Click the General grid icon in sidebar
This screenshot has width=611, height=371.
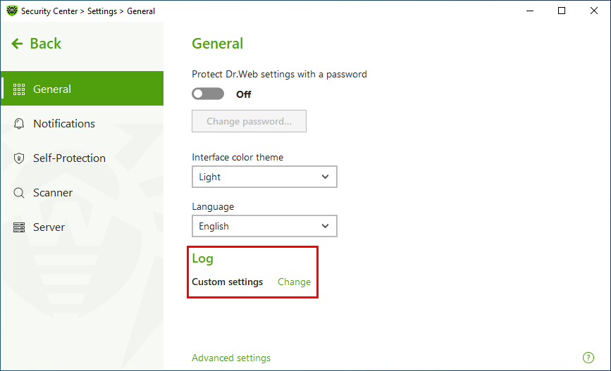(19, 89)
